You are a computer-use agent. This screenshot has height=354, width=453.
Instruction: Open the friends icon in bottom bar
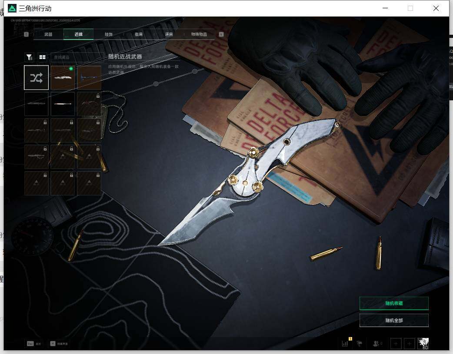click(x=377, y=343)
